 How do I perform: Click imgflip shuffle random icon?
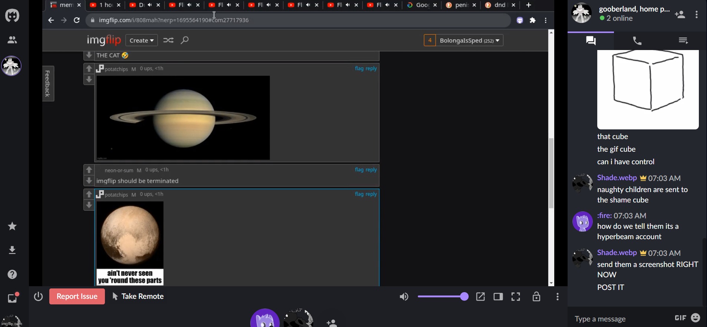click(x=168, y=40)
